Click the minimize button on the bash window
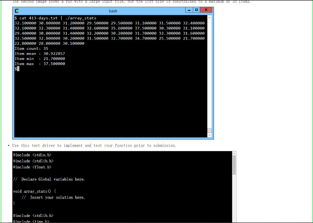The width and height of the screenshot is (313, 223). pos(189,10)
